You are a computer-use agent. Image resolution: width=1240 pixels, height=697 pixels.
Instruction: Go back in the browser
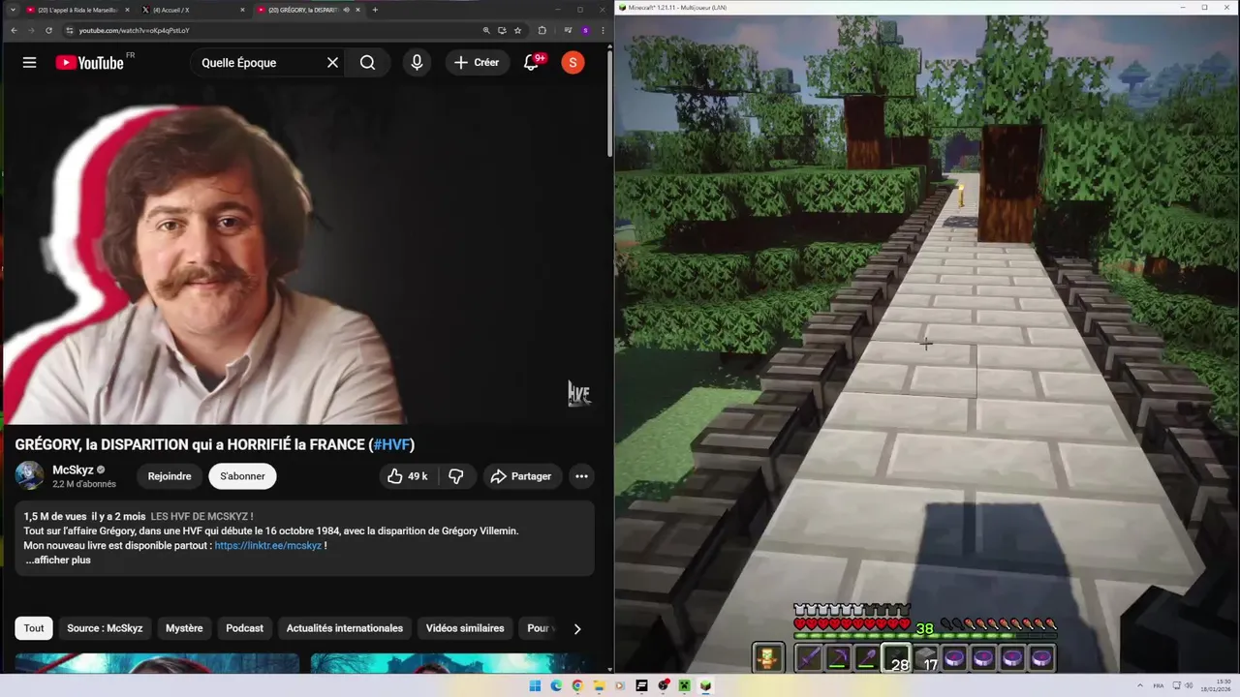[x=14, y=31]
